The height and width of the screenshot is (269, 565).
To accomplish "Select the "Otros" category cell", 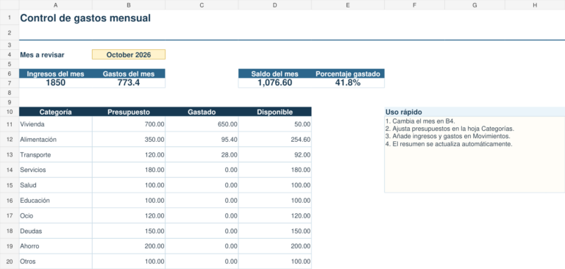I will pos(55,262).
